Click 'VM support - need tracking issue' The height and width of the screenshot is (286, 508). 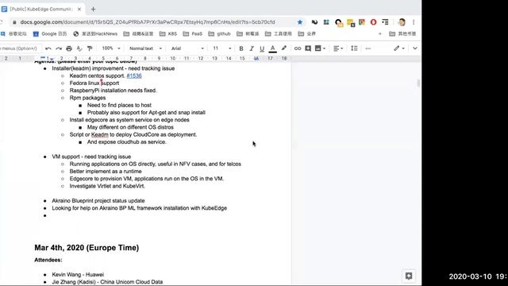(91, 157)
